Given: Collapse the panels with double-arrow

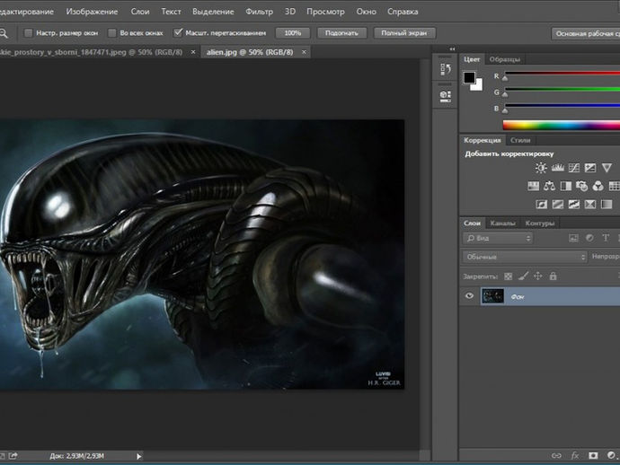Looking at the screenshot, I should click(x=452, y=49).
